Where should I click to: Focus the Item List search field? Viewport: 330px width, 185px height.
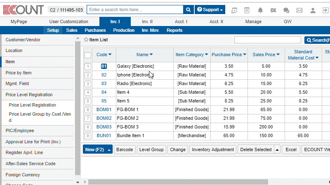click(x=267, y=40)
